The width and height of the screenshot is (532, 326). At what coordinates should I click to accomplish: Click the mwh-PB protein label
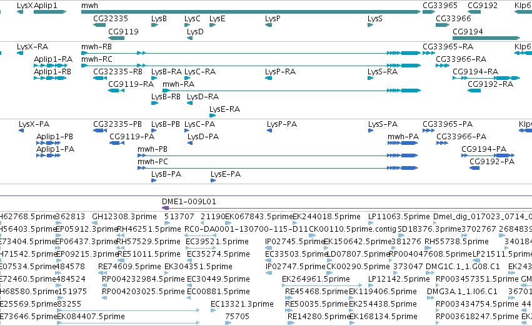(x=153, y=149)
